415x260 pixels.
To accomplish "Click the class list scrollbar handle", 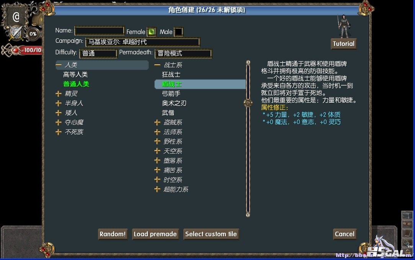I will coord(248,103).
